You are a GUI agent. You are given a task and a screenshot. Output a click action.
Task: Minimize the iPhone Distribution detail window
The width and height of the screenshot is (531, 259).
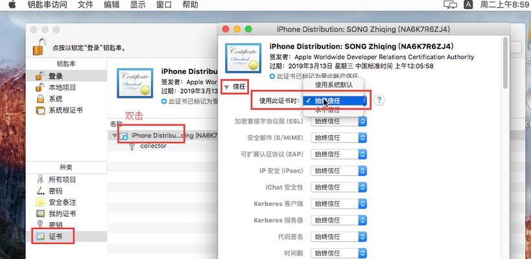[237, 29]
